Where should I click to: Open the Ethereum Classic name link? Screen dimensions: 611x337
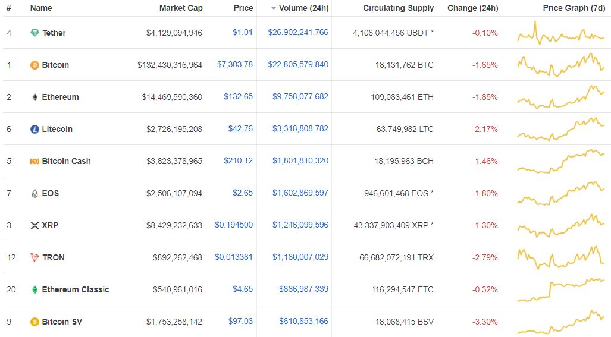click(76, 289)
